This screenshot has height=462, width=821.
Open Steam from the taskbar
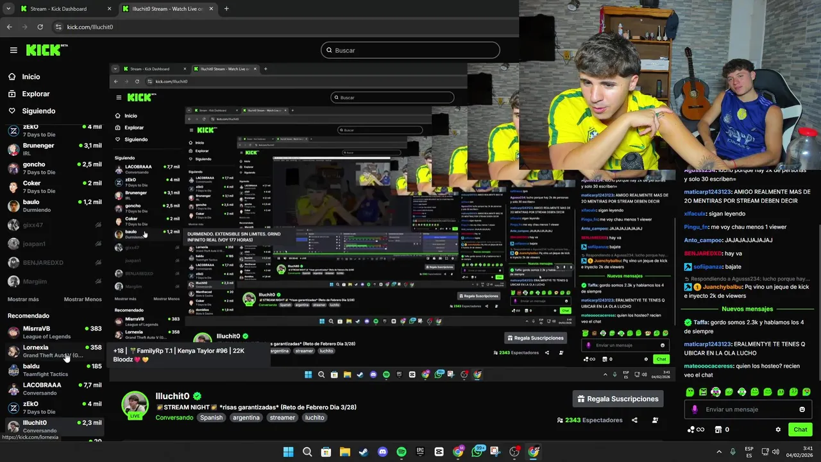click(364, 452)
